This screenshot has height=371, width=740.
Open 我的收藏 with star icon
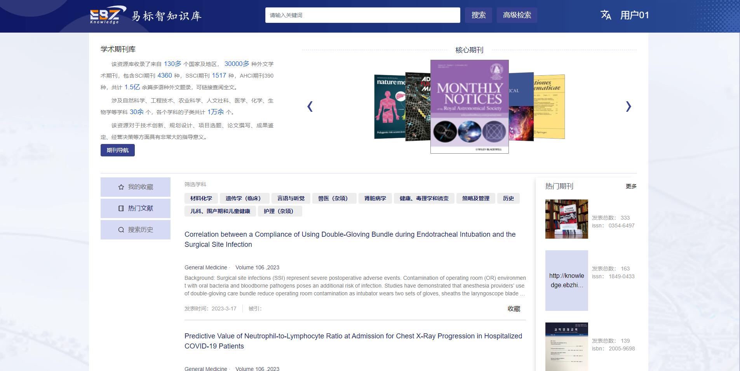pyautogui.click(x=136, y=187)
